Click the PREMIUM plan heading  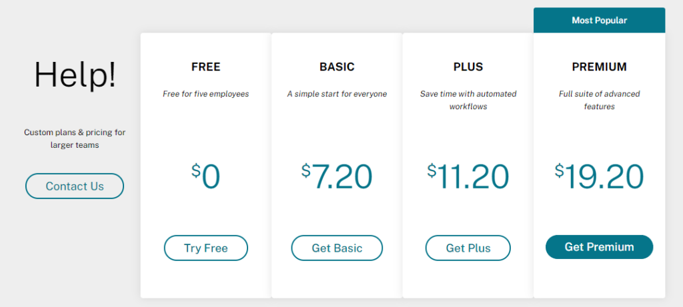(599, 67)
